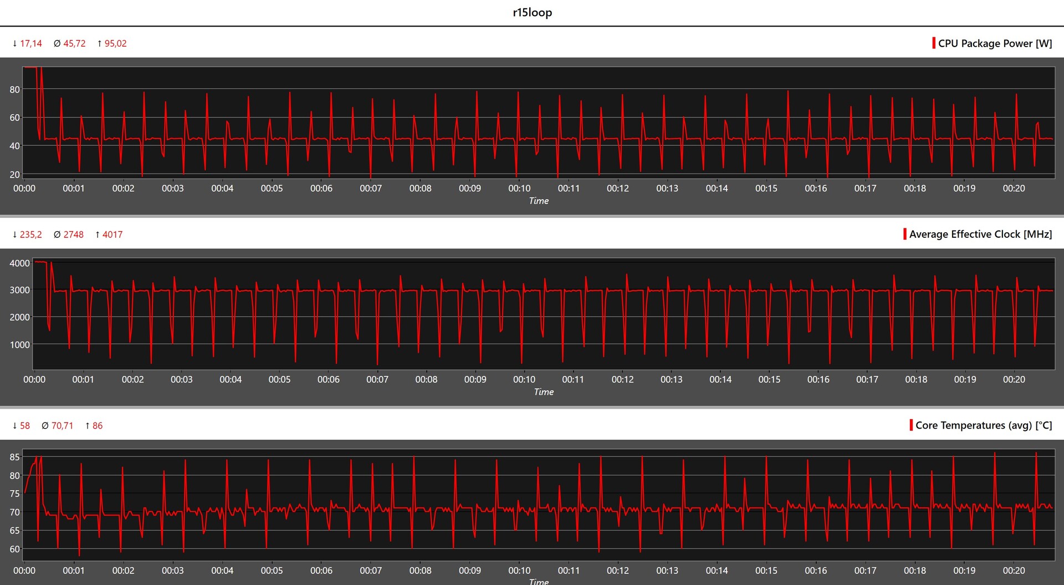Click the average power value 45,72

(x=74, y=43)
